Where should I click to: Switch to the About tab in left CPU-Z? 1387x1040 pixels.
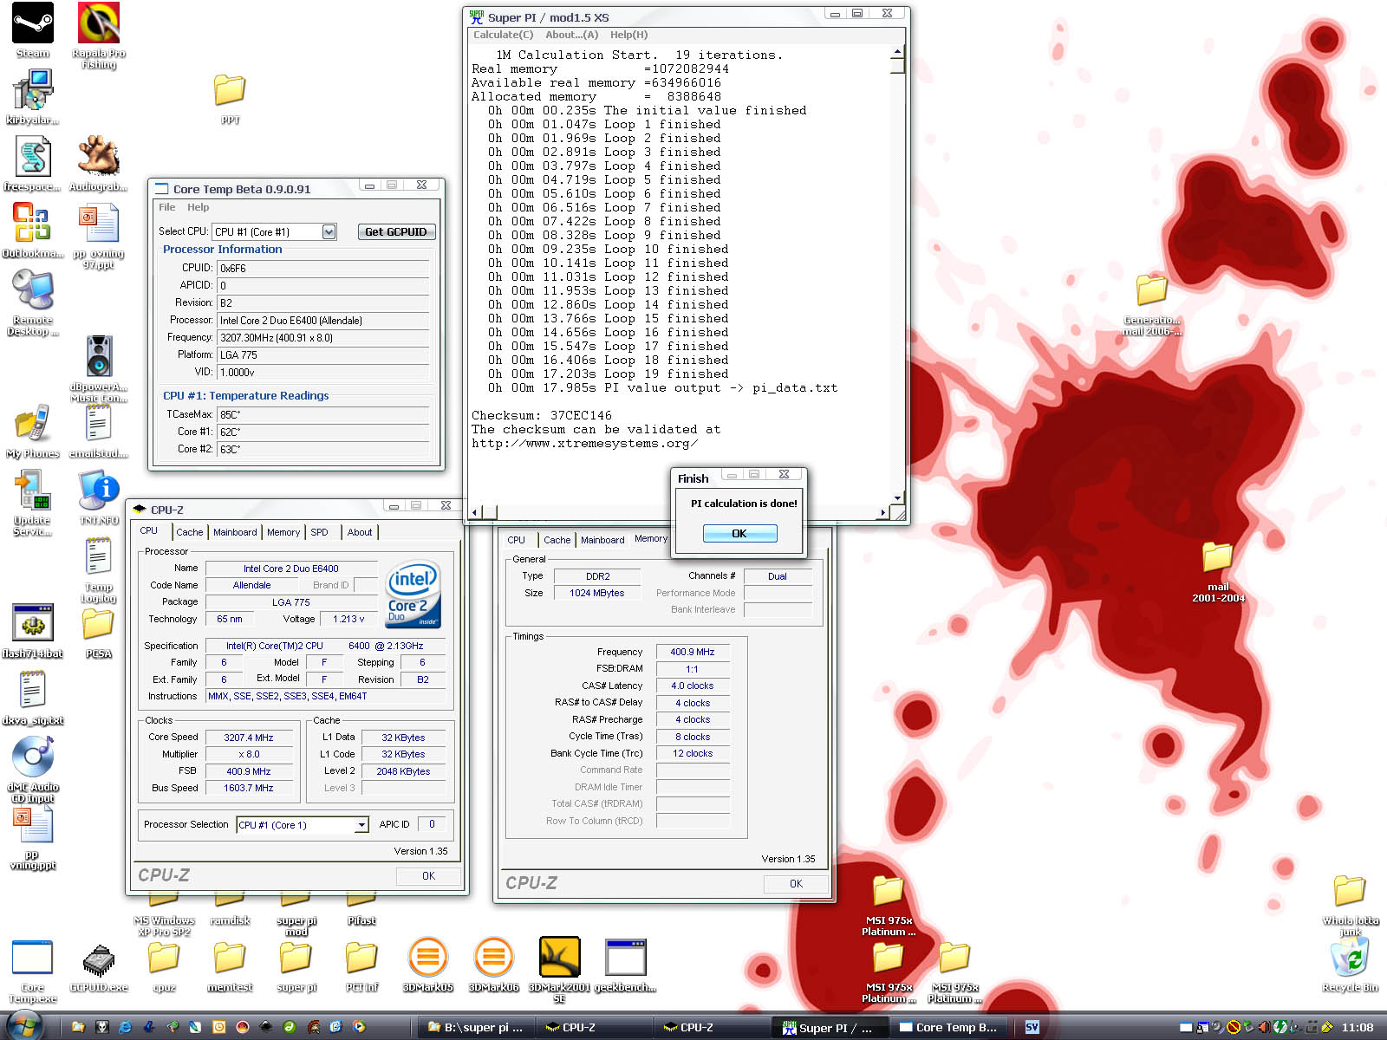(x=360, y=532)
